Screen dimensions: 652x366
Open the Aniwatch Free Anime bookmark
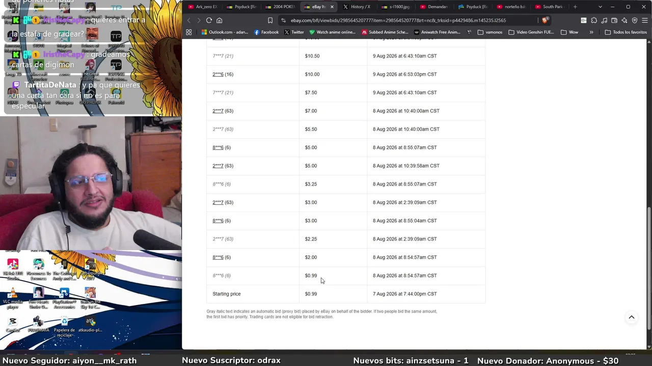438,32
